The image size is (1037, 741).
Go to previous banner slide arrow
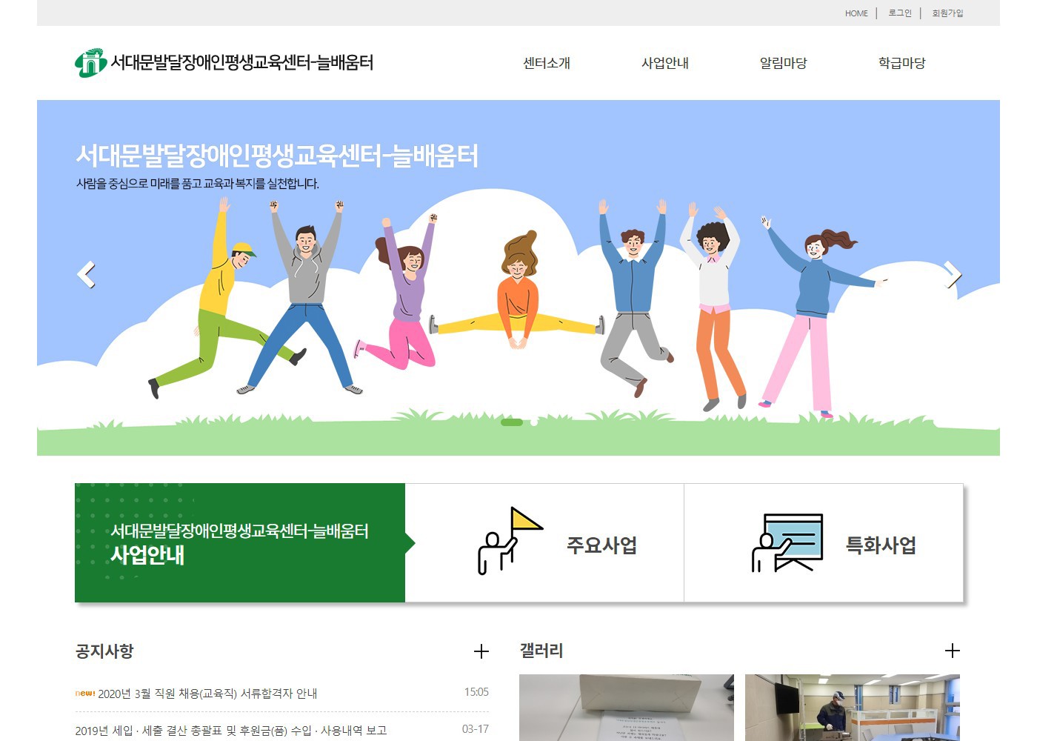click(86, 275)
